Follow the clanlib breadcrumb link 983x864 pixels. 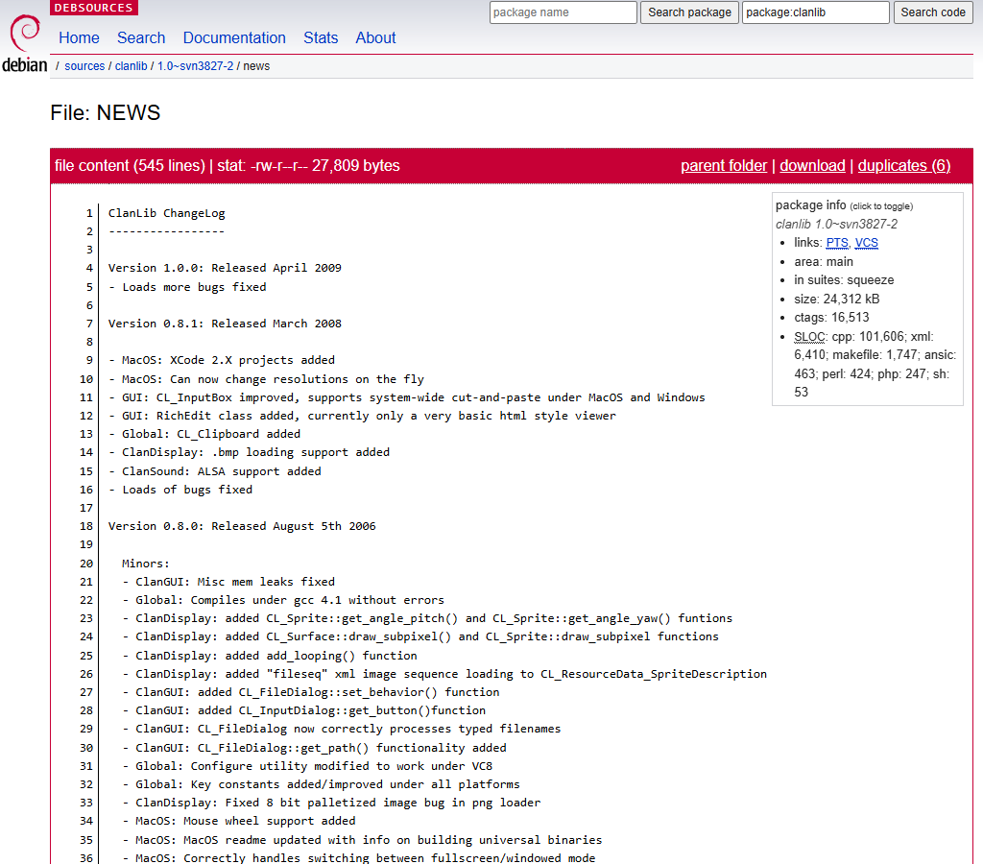131,66
